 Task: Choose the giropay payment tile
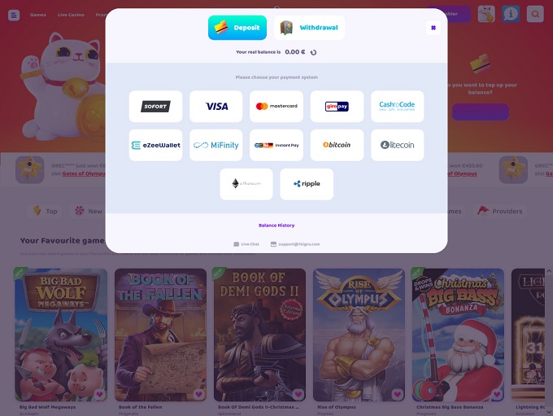tap(337, 107)
